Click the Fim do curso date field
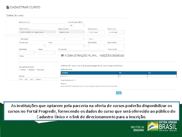Image resolution: width=182 pixels, height=137 pixels. pos(116,32)
